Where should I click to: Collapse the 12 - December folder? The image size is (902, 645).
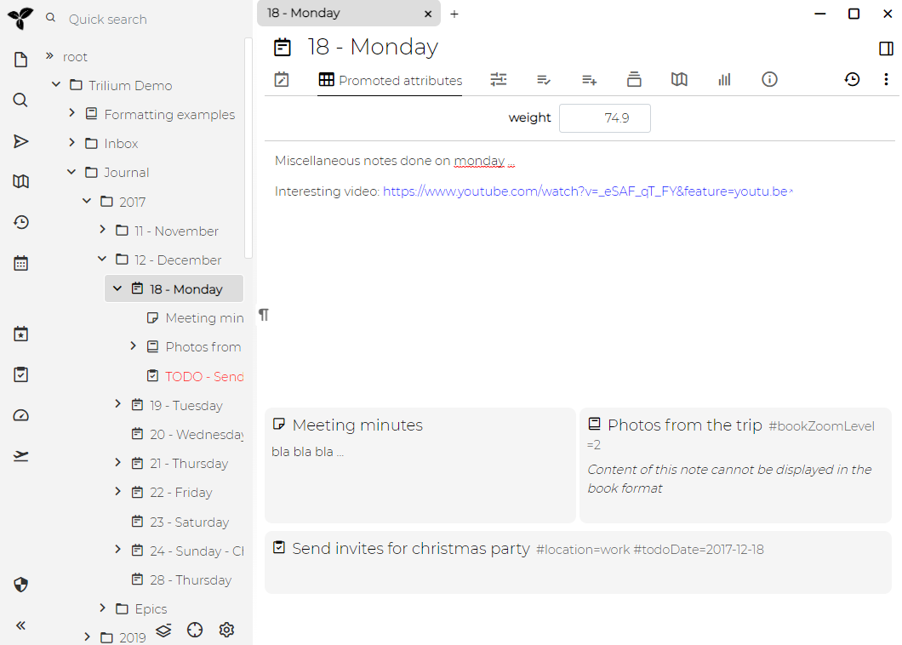coord(101,260)
